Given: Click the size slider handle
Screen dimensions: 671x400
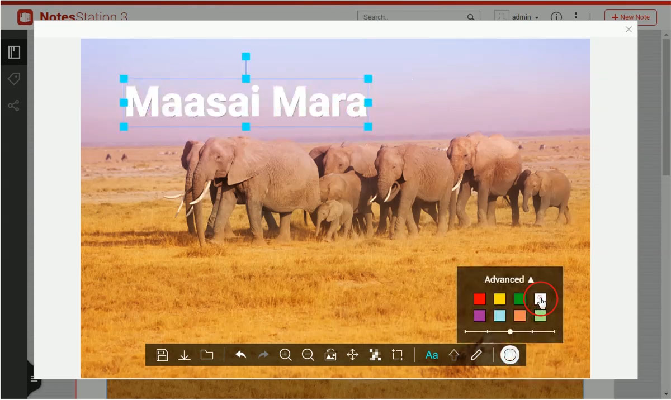Looking at the screenshot, I should tap(510, 331).
